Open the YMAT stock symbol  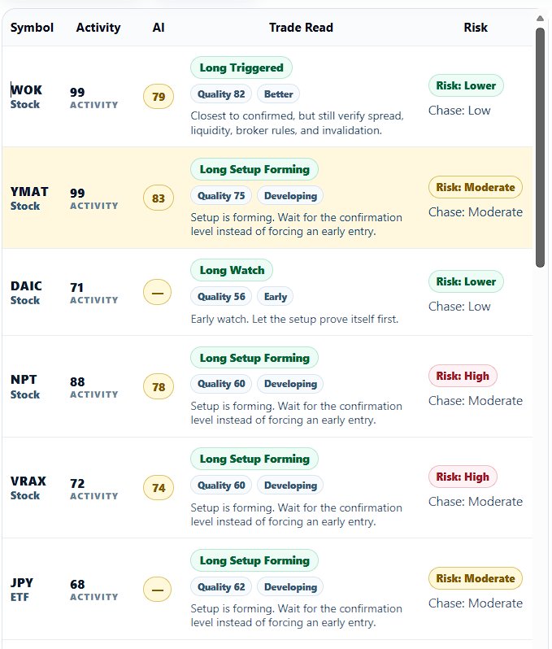tap(29, 198)
